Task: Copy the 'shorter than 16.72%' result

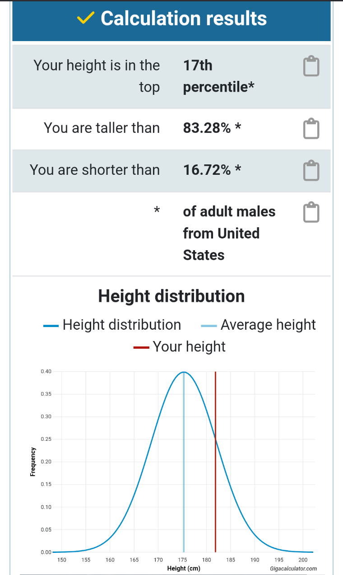Action: click(x=311, y=170)
